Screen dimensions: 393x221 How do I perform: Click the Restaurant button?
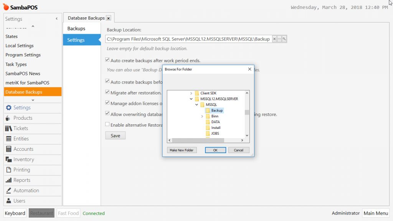41,213
